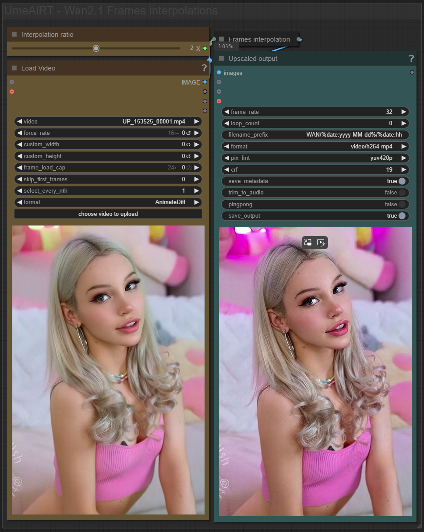Click the Upscaled output preview image
The width and height of the screenshot is (424, 532).
(x=315, y=372)
